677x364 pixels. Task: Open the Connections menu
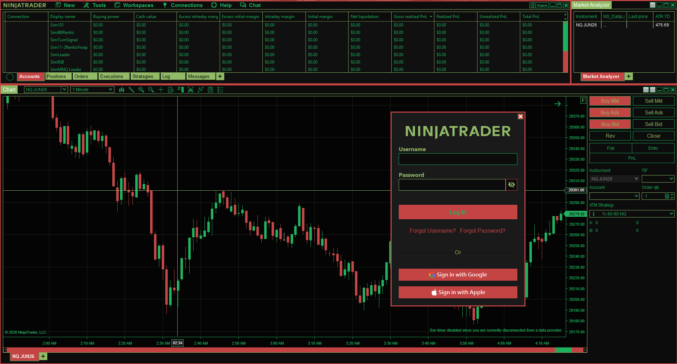point(183,5)
